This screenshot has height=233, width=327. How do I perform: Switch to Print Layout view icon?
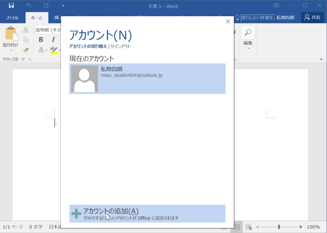(237, 227)
